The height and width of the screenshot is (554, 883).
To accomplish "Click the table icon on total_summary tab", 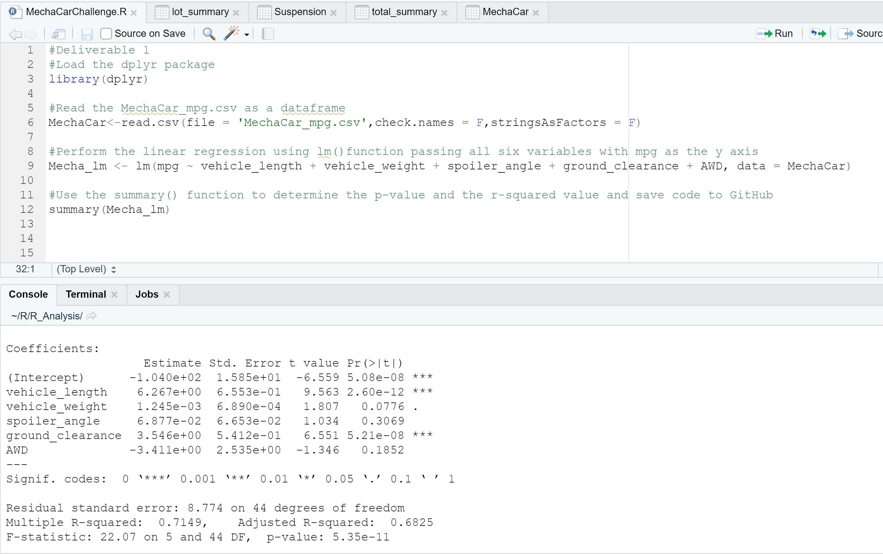I will 362,12.
